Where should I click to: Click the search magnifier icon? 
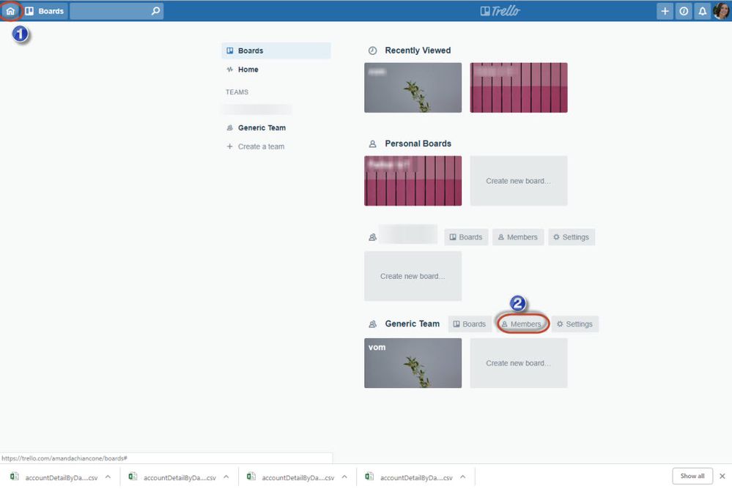pos(155,11)
